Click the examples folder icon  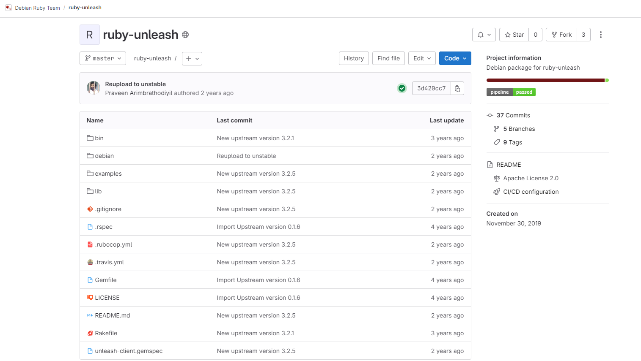click(x=90, y=174)
